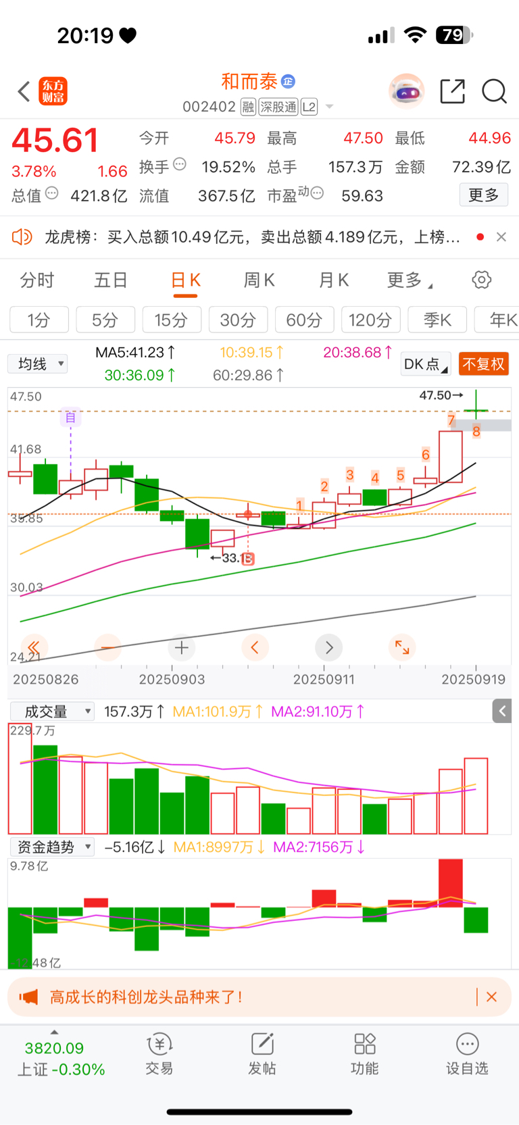Expand the 资金趋势 indicator dropdown
519x1125 pixels.
pyautogui.click(x=52, y=847)
